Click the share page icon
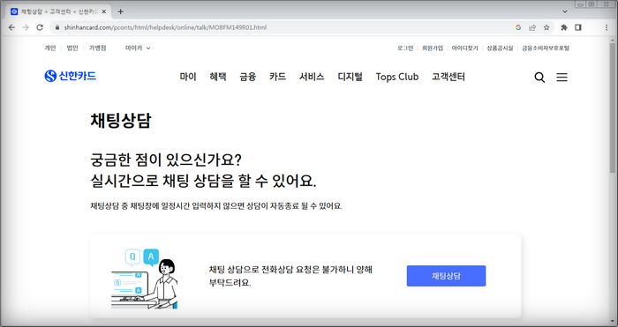This screenshot has height=327, width=618. pyautogui.click(x=532, y=27)
